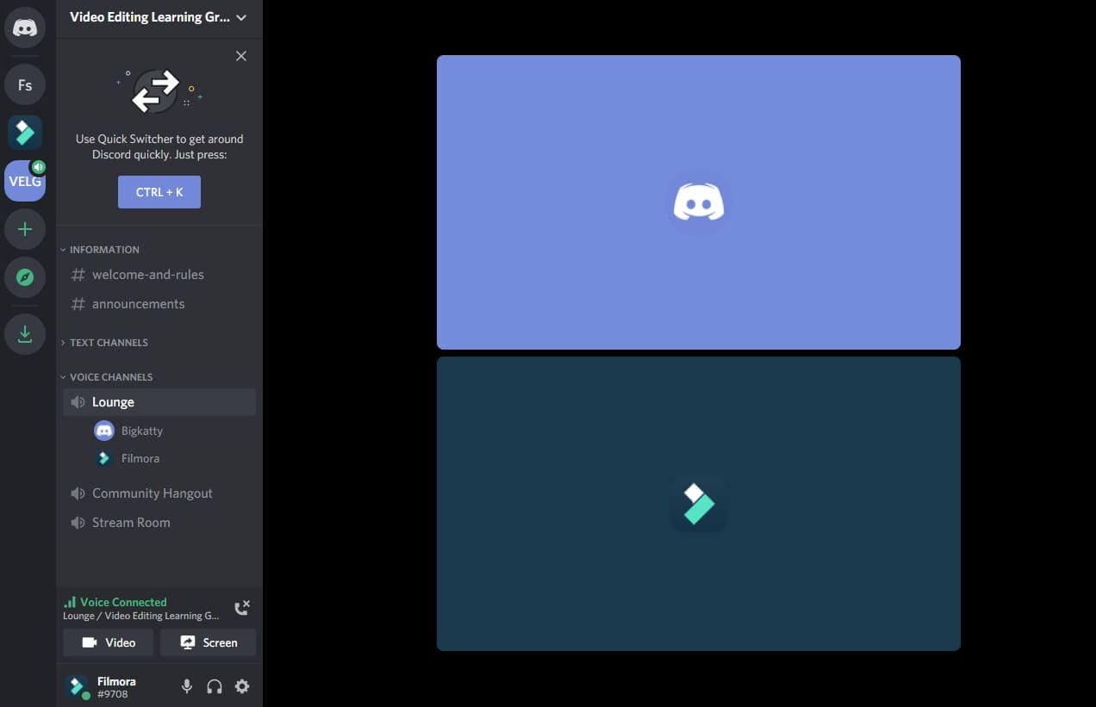
Task: Open the welcome-and-rules channel
Action: (x=147, y=274)
